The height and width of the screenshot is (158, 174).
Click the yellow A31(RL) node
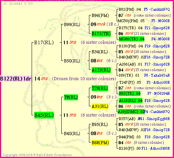[100, 106]
